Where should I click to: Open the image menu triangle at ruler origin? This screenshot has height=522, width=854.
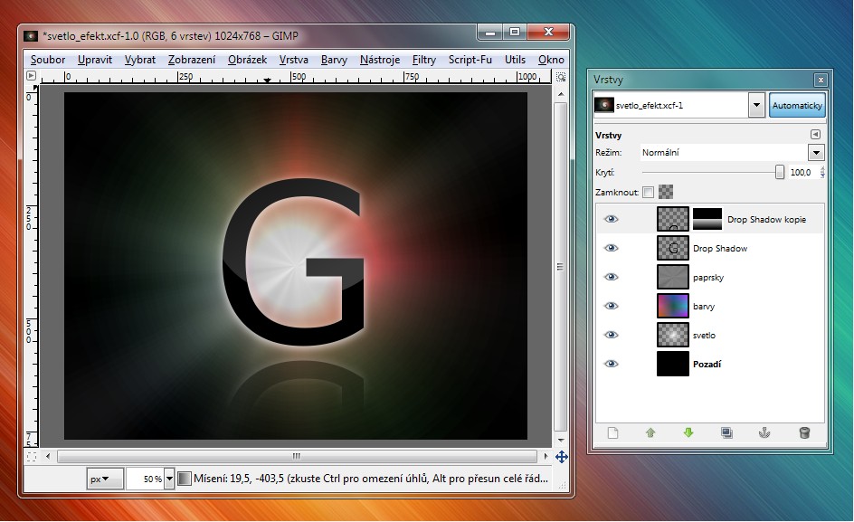(31, 76)
